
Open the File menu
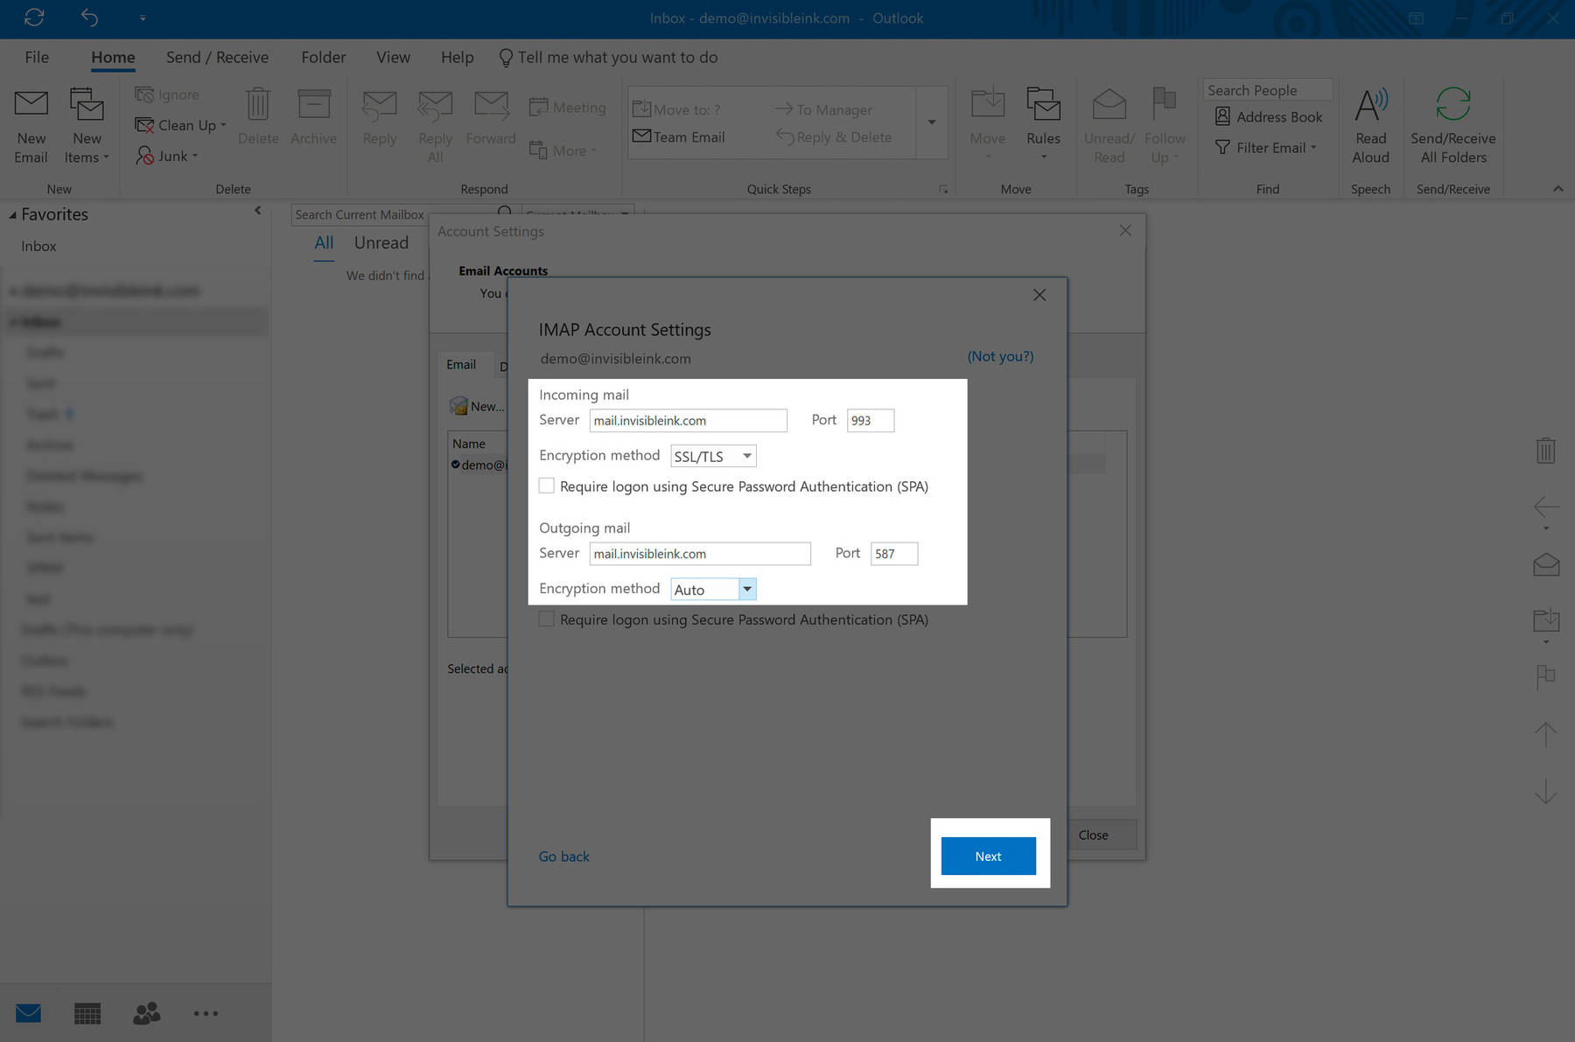(37, 57)
